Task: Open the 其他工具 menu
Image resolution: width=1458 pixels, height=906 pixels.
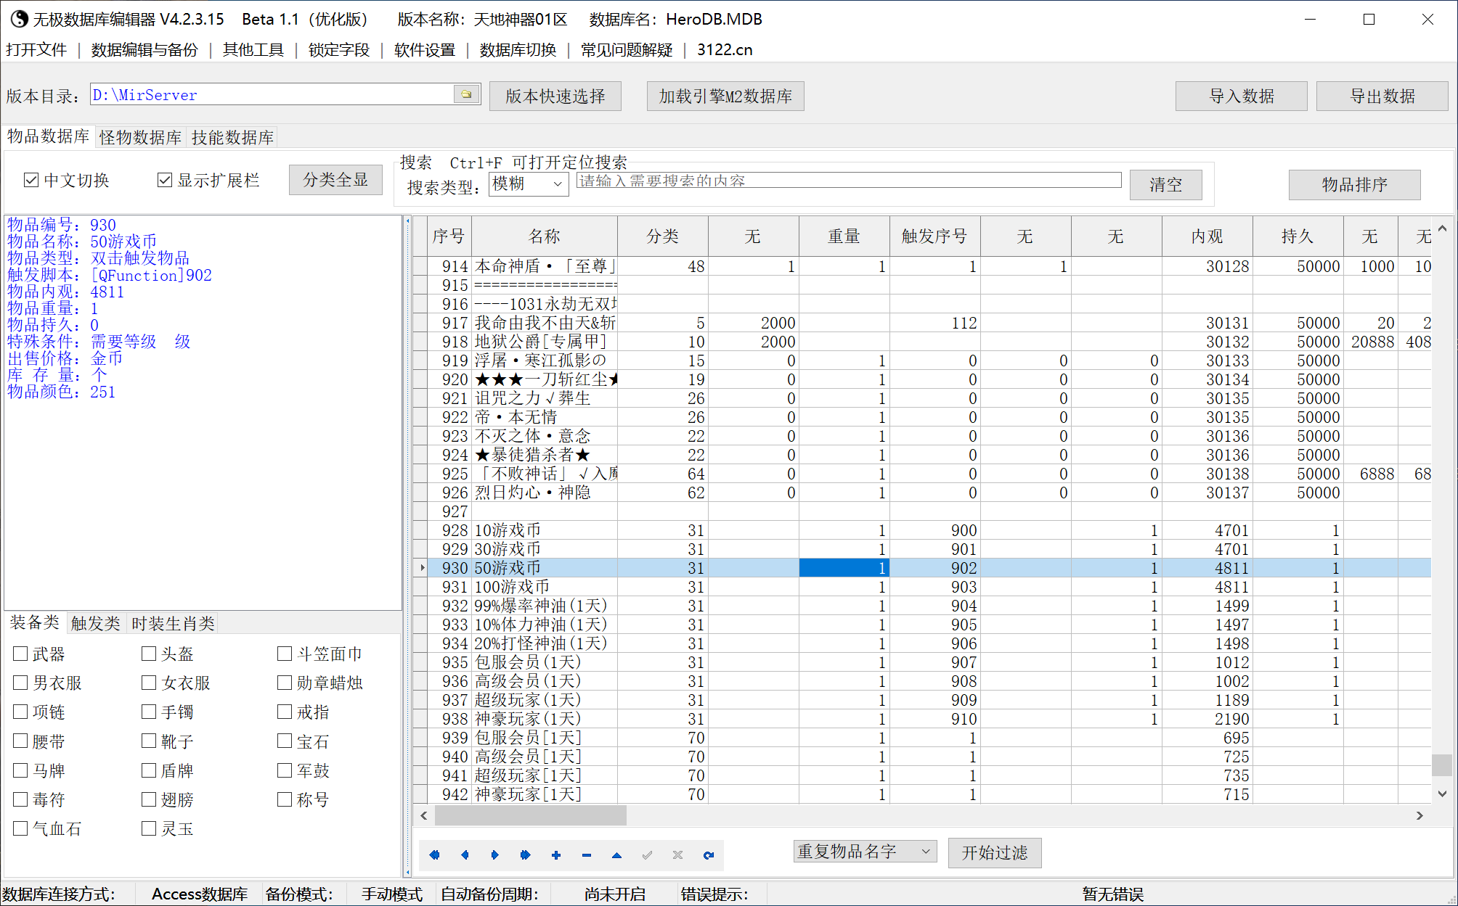Action: point(253,49)
